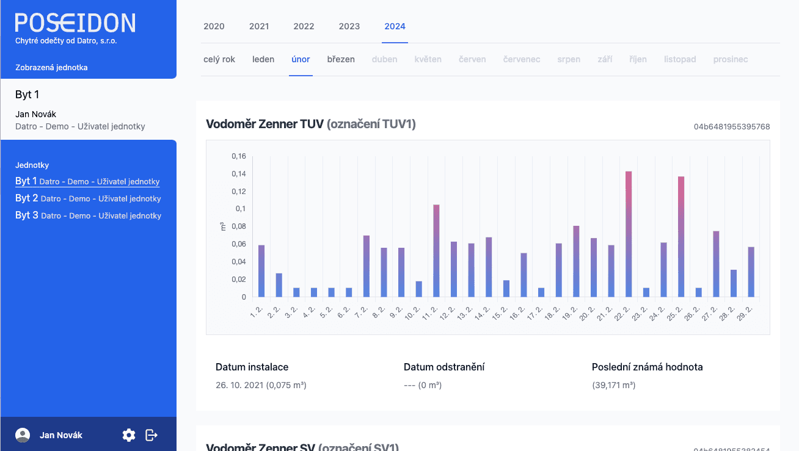
Task: Click the 2024 year tab
Action: pos(395,26)
